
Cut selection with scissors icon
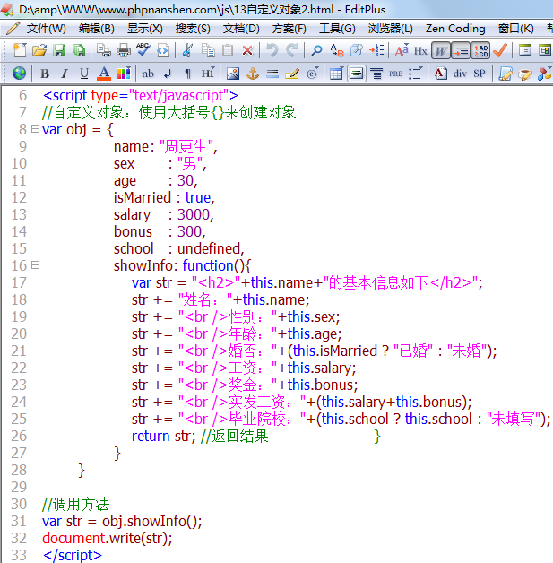click(x=187, y=50)
